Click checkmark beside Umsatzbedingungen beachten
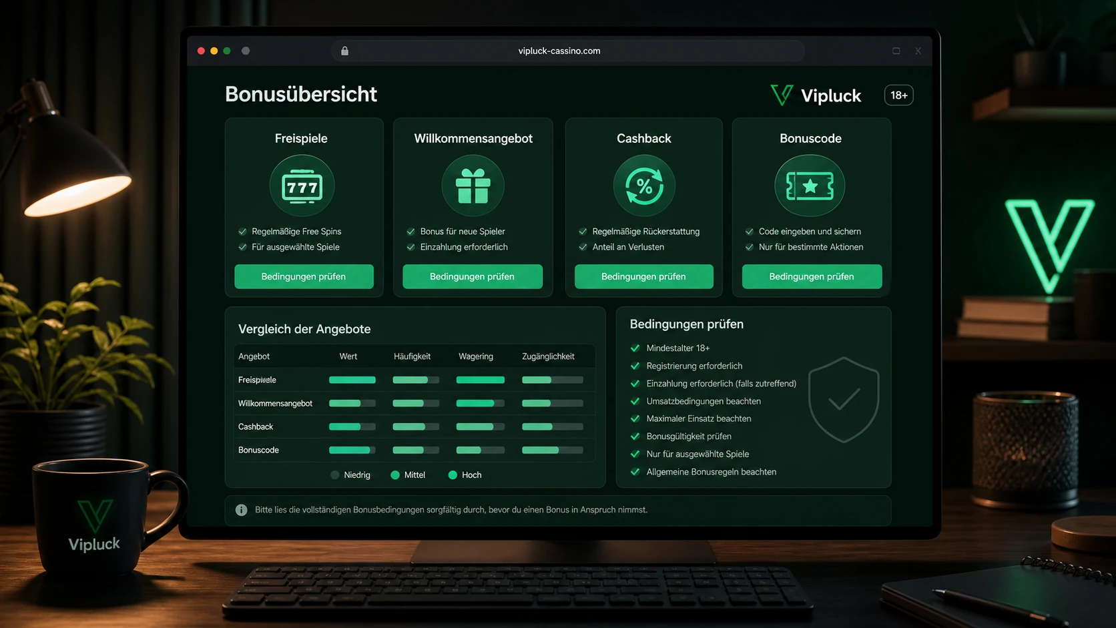Image resolution: width=1116 pixels, height=628 pixels. (635, 401)
